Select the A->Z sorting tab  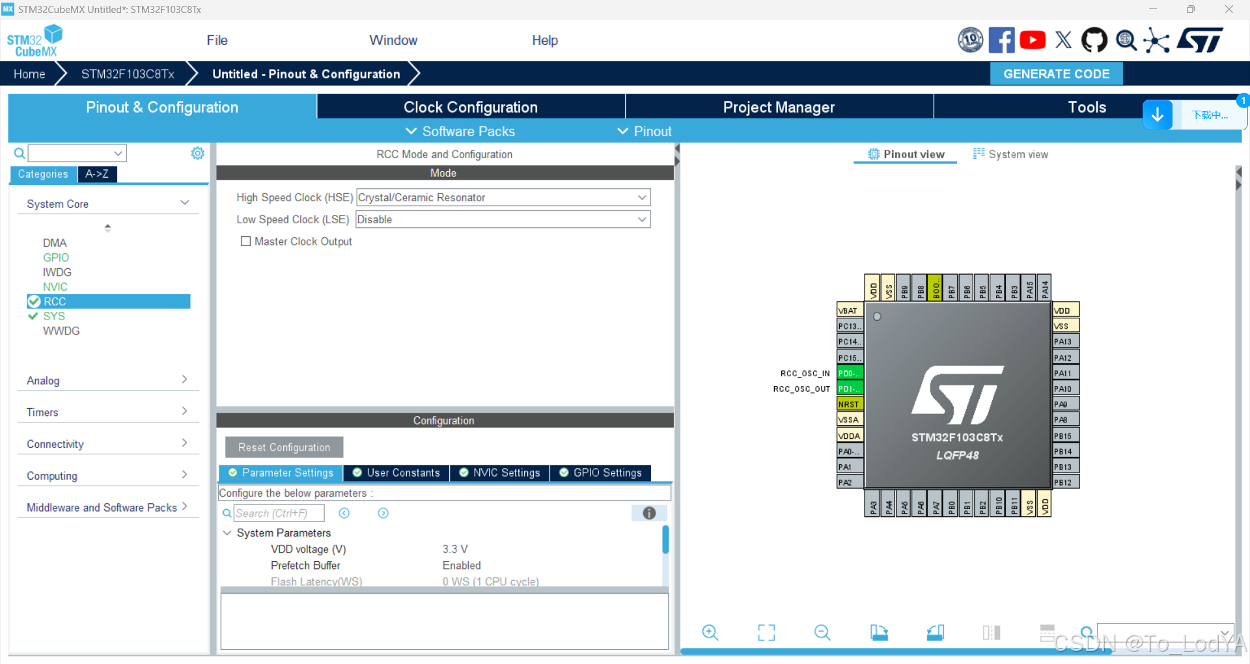[x=97, y=174]
